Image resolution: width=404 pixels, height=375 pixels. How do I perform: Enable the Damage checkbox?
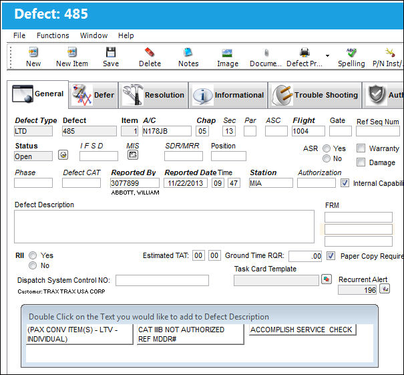point(361,162)
